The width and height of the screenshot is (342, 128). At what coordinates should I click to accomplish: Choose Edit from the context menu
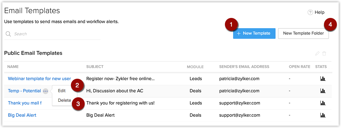coord(62,91)
